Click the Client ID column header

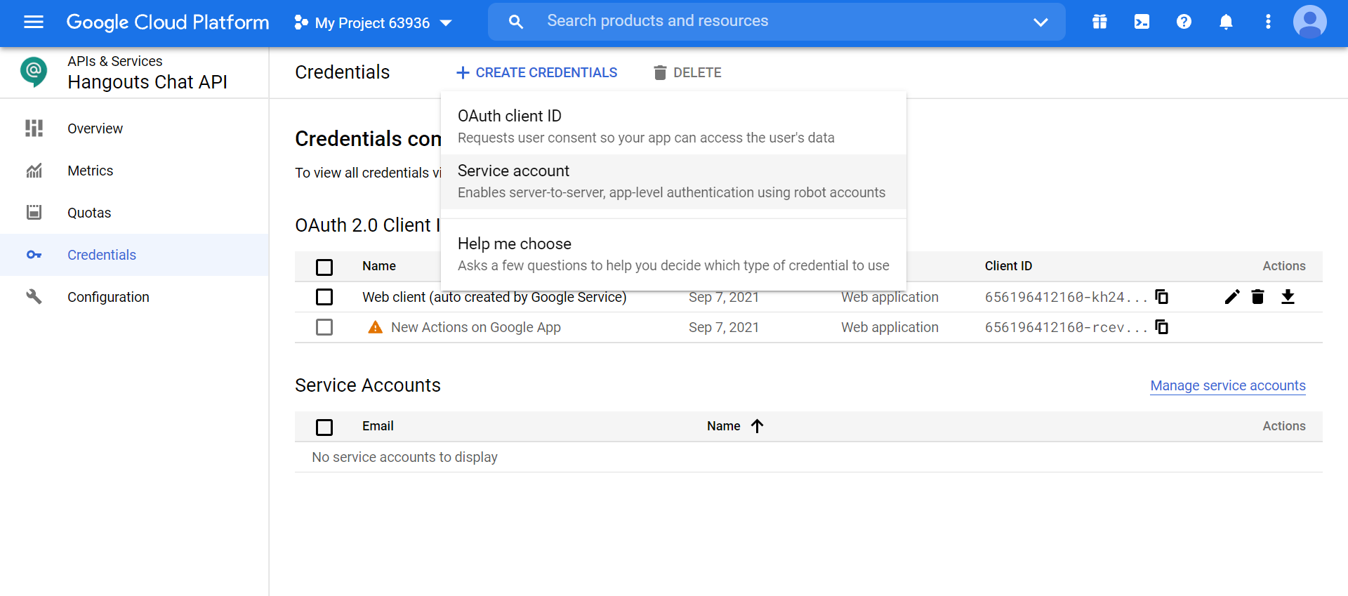1008,266
